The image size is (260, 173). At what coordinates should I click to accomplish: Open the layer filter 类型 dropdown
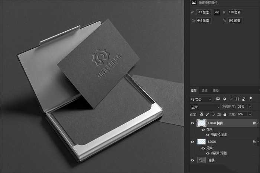201,99
